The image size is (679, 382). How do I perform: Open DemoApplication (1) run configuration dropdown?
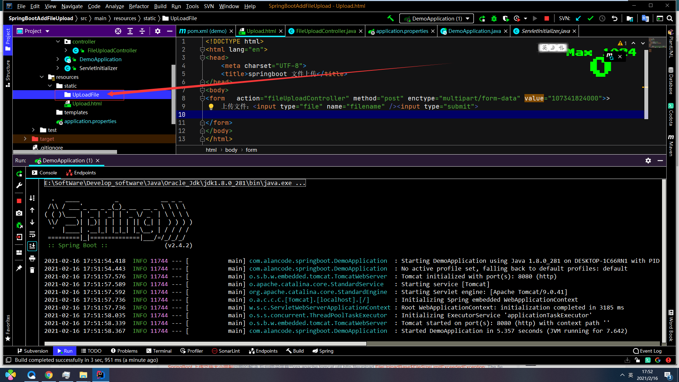(436, 18)
